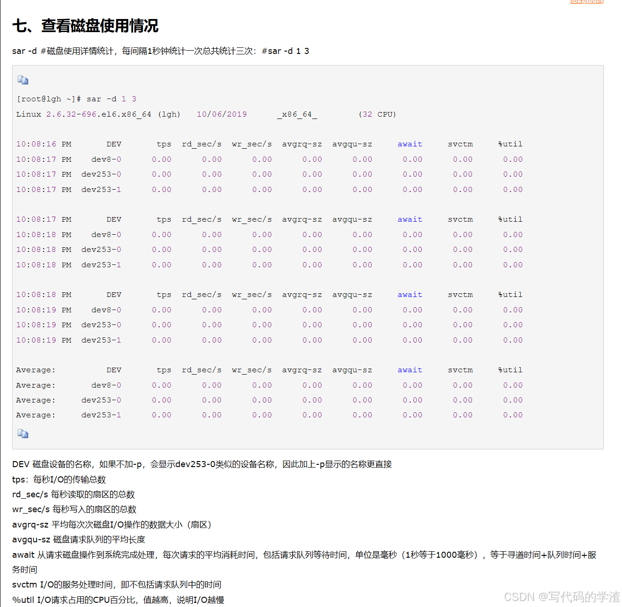Screen dimensions: 622x607
Task: Click the prompt line [root@lgh ~]# sar -d 1 3
Action: tap(76, 99)
